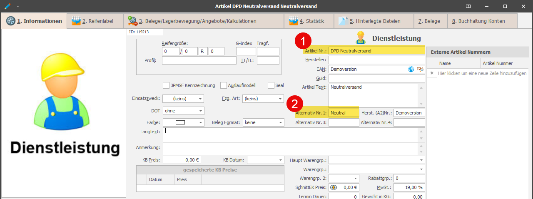Click the Tragf. input field
The image size is (533, 199).
pyautogui.click(x=268, y=51)
